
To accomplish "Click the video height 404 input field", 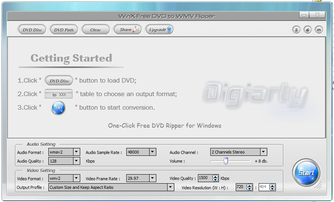I will (x=264, y=187).
